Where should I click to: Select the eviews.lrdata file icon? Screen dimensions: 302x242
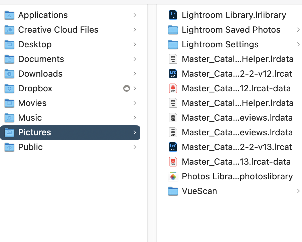tap(173, 118)
